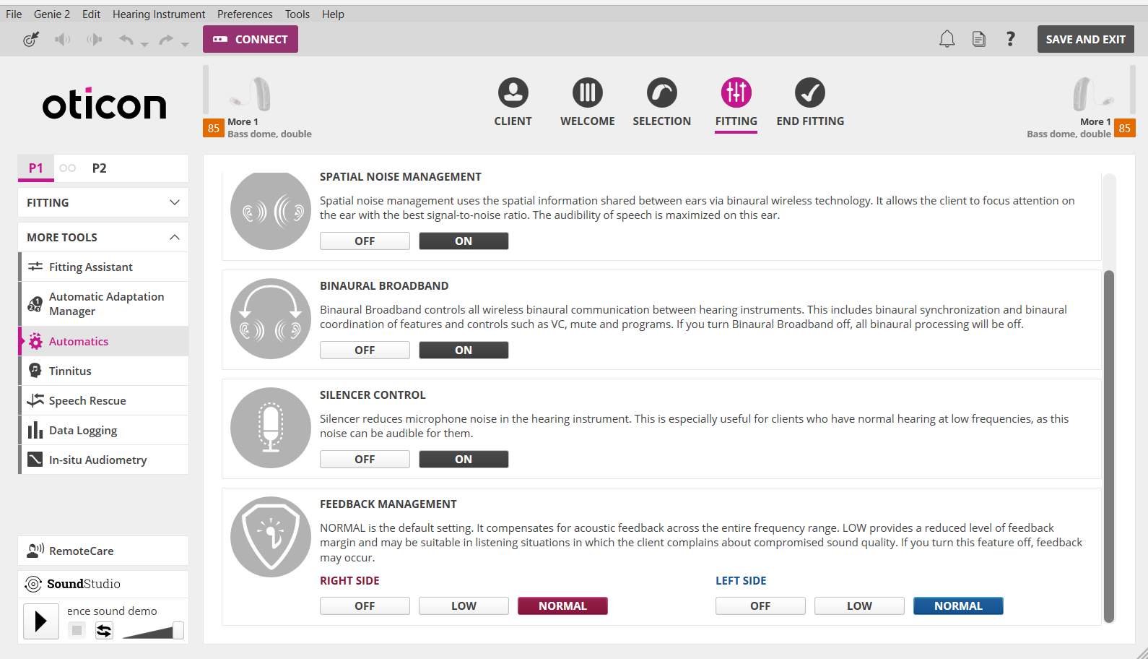The height and width of the screenshot is (659, 1148).
Task: Open the notifications bell icon
Action: click(947, 39)
